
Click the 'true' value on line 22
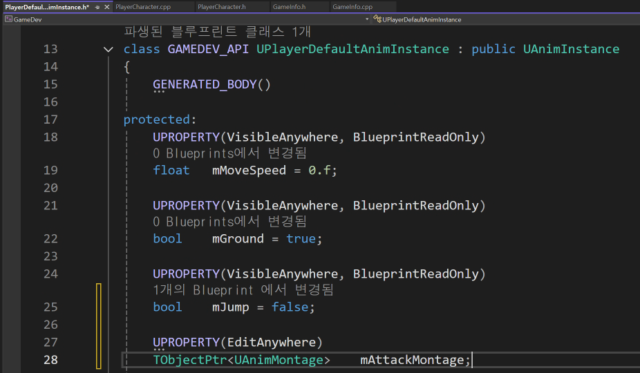coord(301,239)
